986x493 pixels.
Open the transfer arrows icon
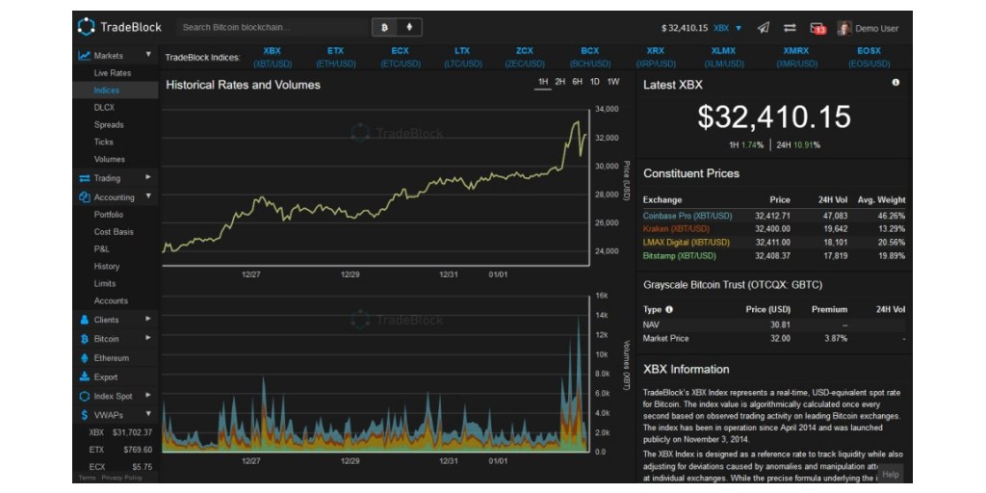[790, 28]
